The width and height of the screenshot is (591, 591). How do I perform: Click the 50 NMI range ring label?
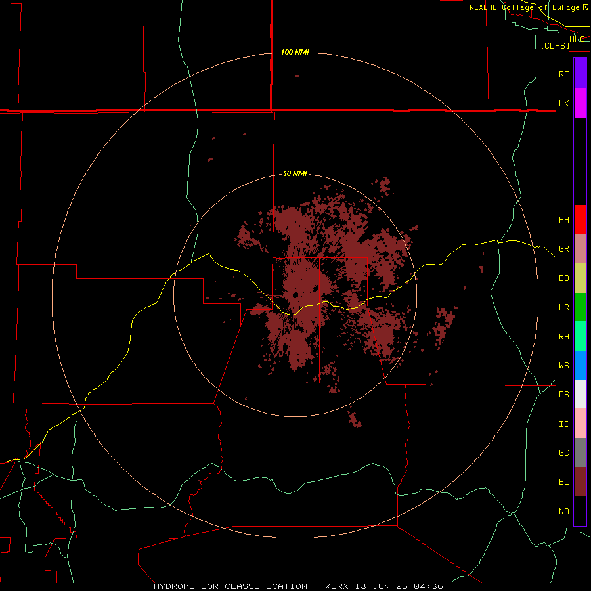(295, 173)
